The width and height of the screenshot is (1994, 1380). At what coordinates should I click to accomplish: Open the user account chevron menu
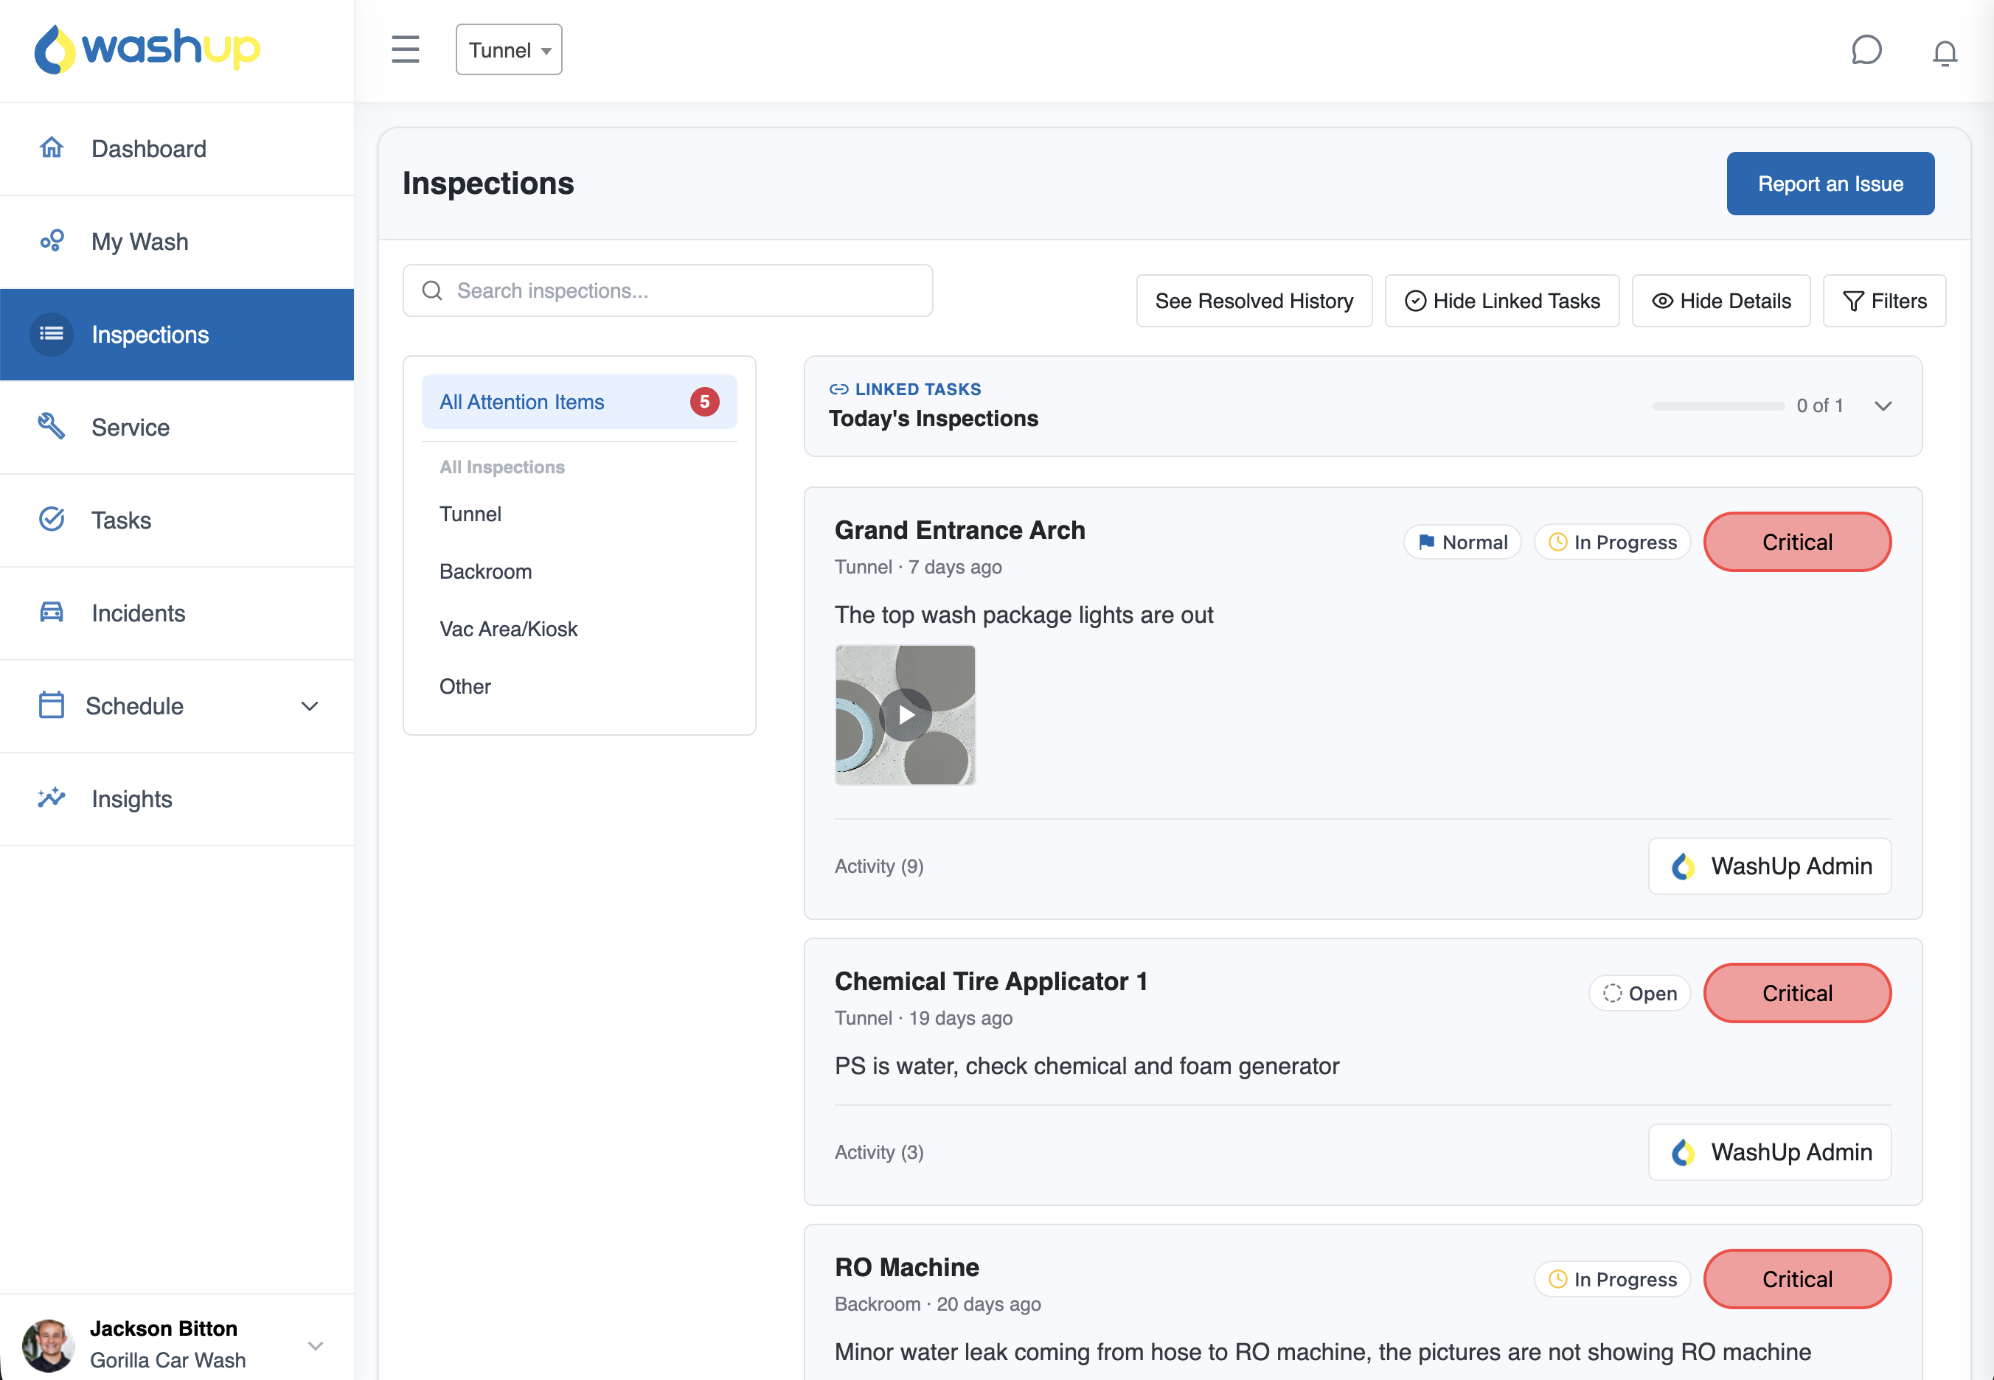point(316,1345)
